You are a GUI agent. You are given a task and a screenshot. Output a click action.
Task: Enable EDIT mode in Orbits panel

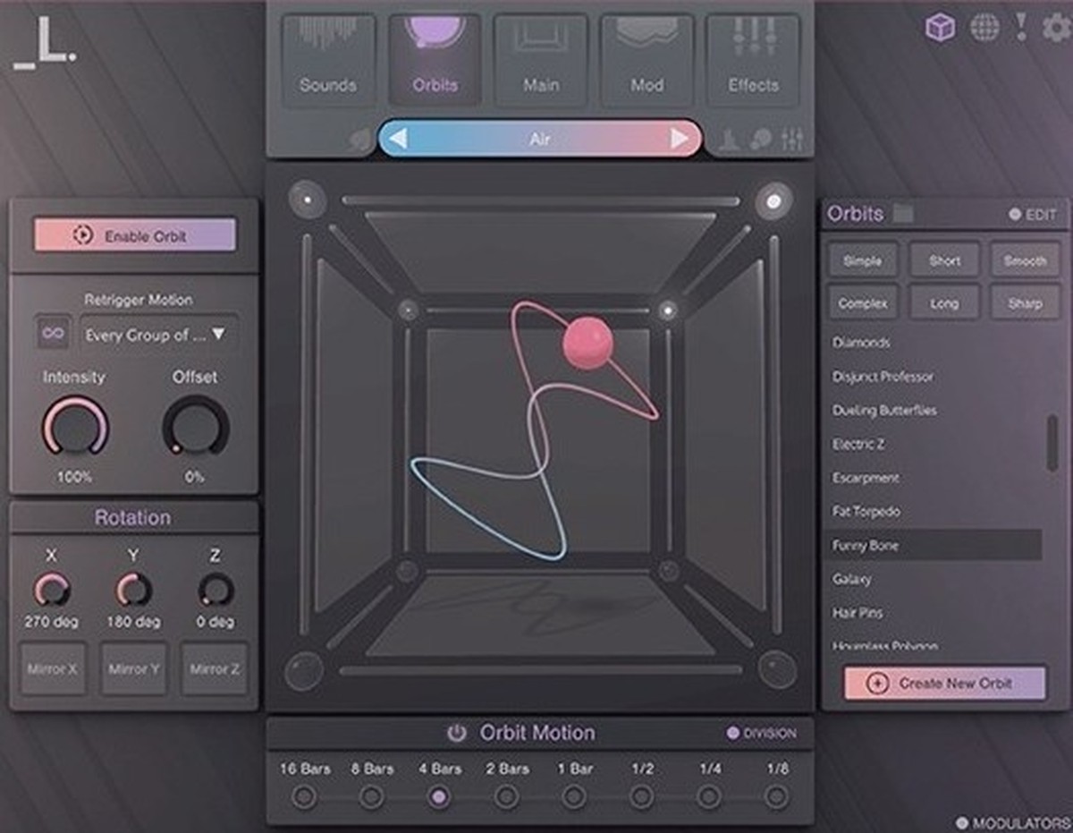pyautogui.click(x=1033, y=215)
